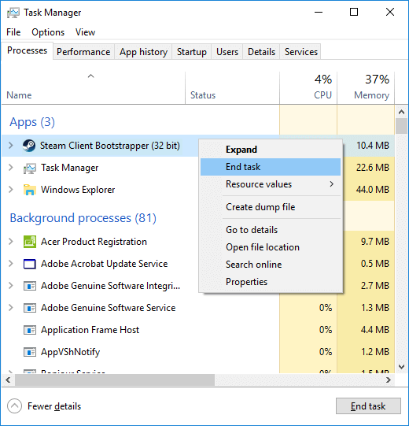
Task: Click the Fewer details circle arrow icon
Action: [14, 406]
